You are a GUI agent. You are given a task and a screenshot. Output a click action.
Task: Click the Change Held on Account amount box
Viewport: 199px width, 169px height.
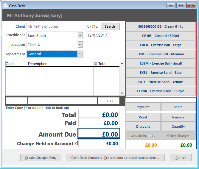tap(99, 143)
